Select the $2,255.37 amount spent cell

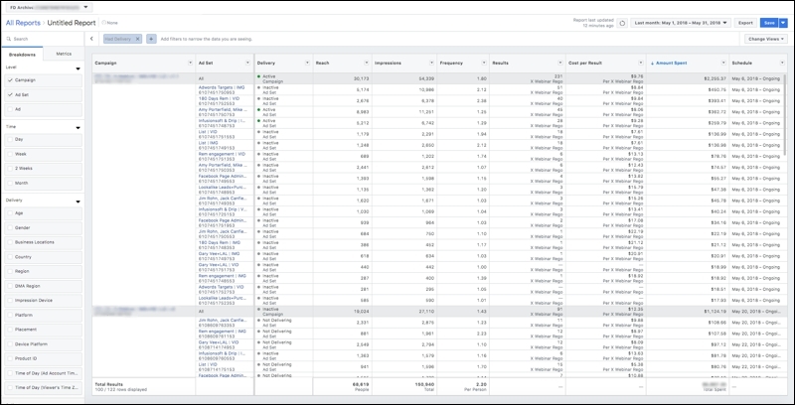click(x=688, y=79)
